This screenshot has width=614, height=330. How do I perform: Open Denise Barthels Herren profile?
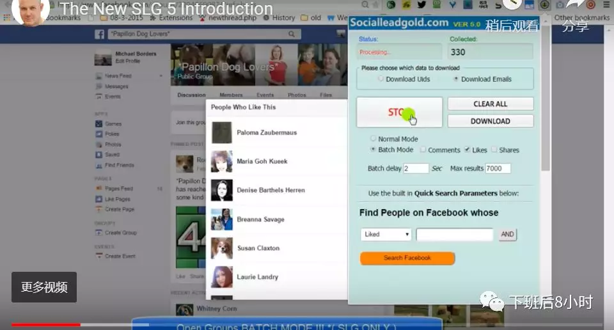pos(271,190)
